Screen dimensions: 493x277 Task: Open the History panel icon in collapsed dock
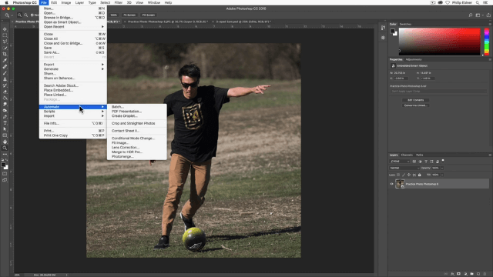pyautogui.click(x=383, y=28)
